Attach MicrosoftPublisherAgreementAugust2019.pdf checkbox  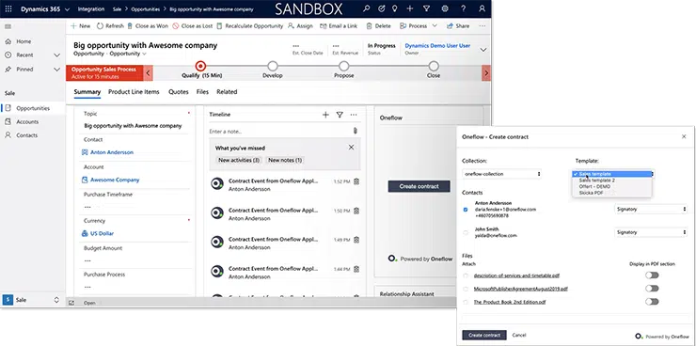(466, 289)
